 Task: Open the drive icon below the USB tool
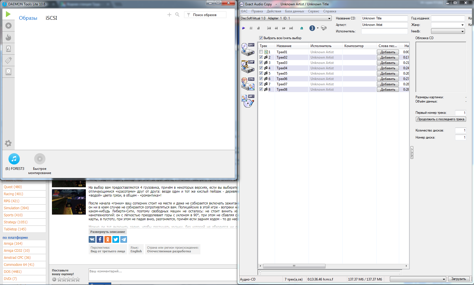click(x=8, y=72)
